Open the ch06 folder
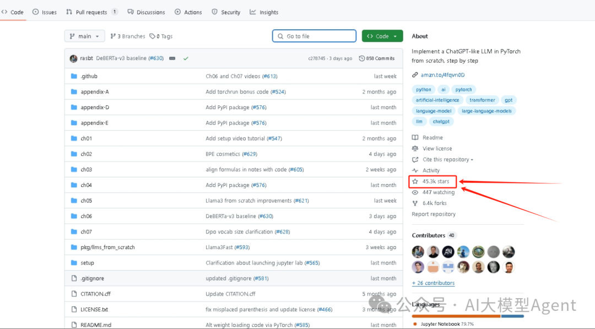This screenshot has height=329, width=595. point(86,216)
